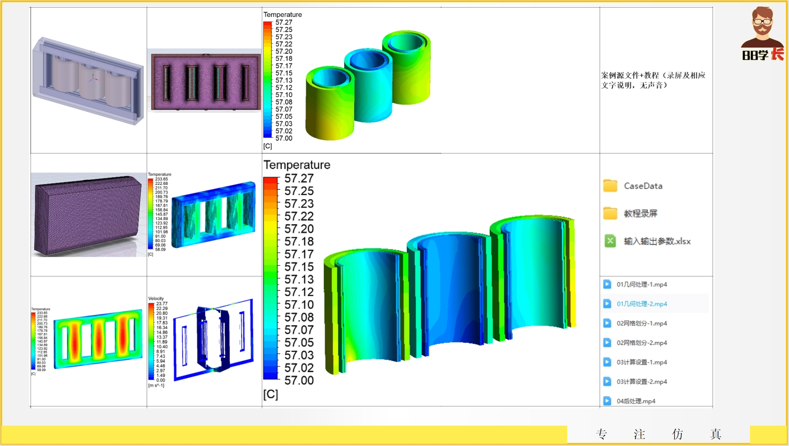Select the velocity streamline plot image
This screenshot has width=789, height=446.
click(x=213, y=340)
